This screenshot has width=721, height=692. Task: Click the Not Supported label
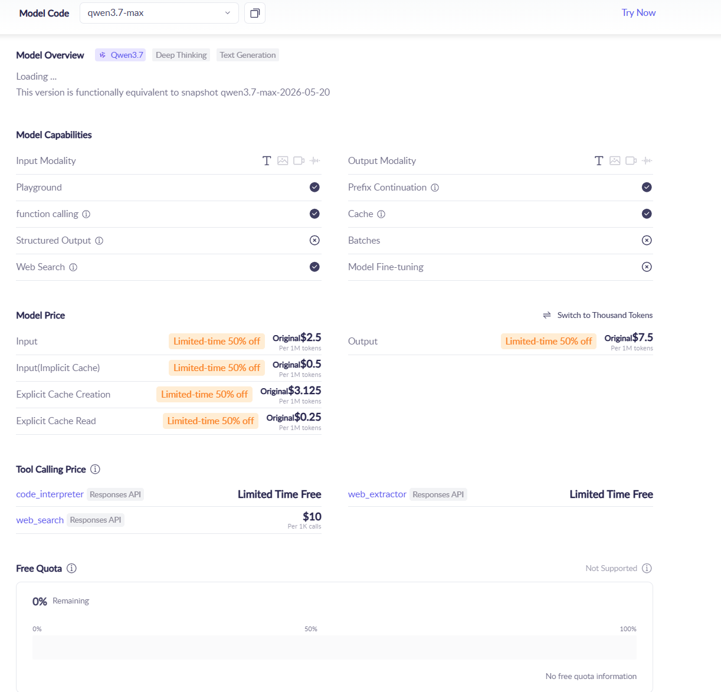[611, 568]
